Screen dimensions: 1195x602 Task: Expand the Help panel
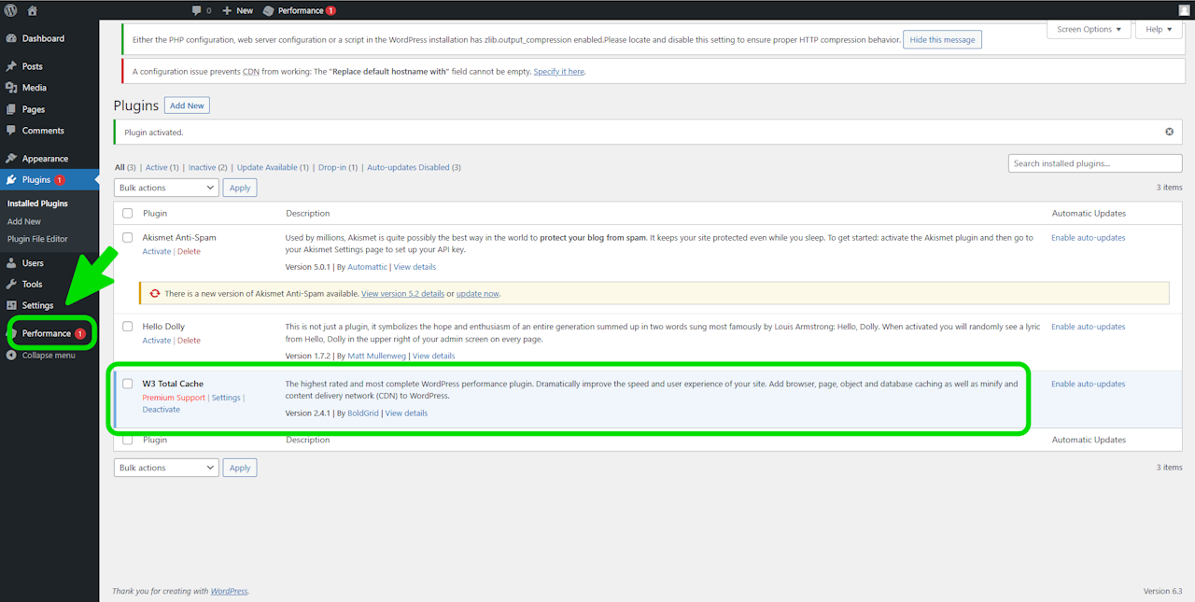click(1159, 29)
